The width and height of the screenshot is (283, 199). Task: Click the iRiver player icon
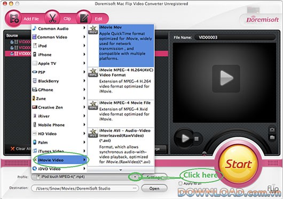35,116
